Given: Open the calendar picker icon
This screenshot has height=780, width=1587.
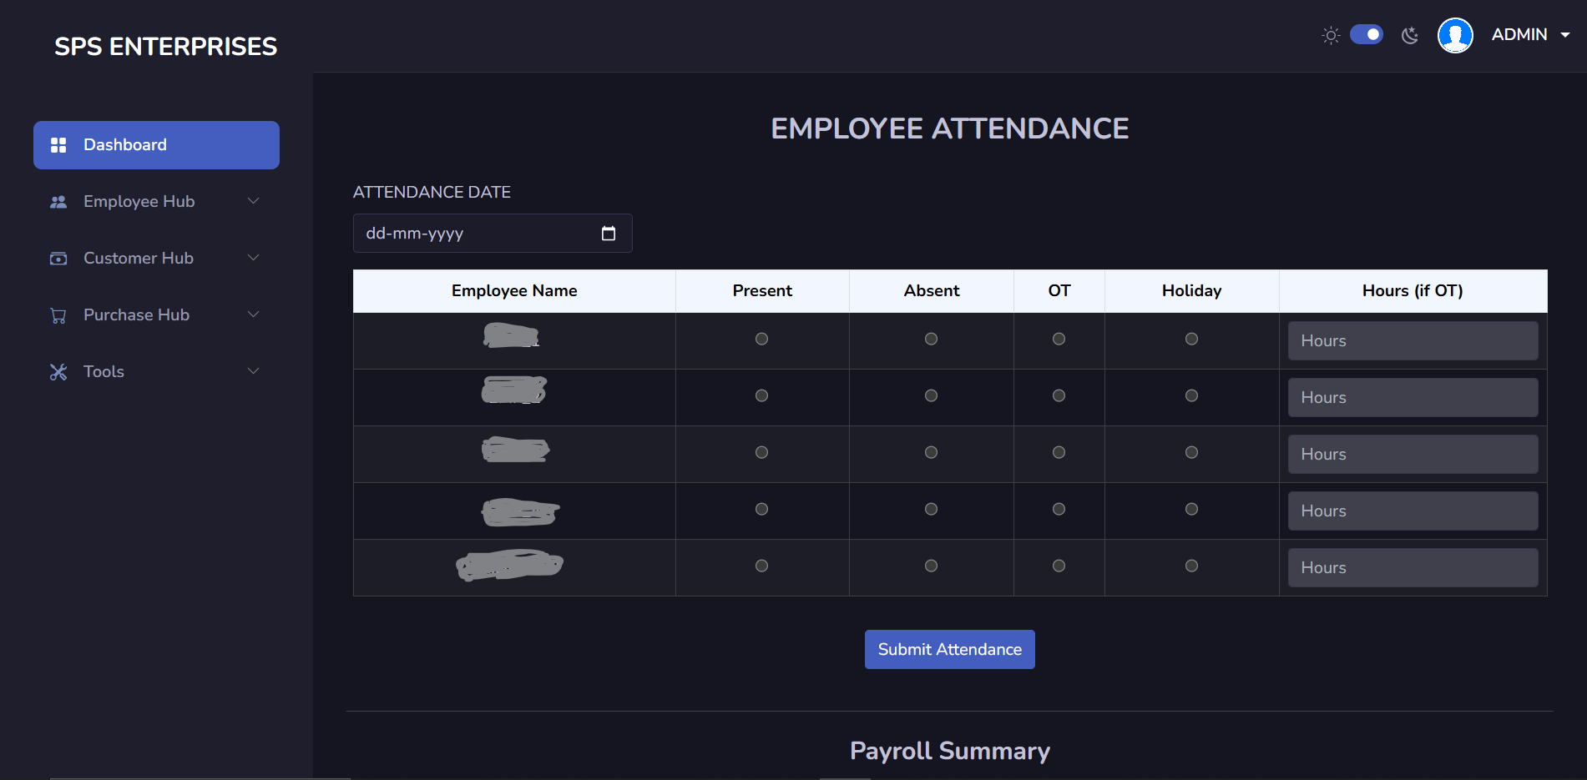Looking at the screenshot, I should (x=609, y=234).
